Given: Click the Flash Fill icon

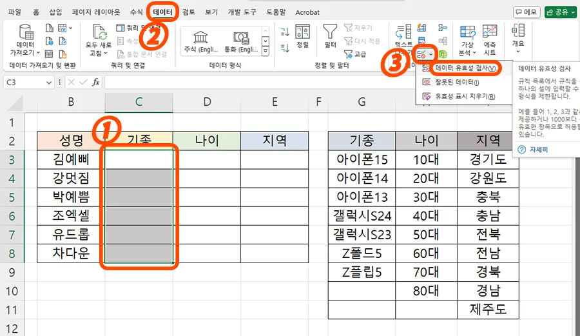Looking at the screenshot, I should (x=421, y=28).
